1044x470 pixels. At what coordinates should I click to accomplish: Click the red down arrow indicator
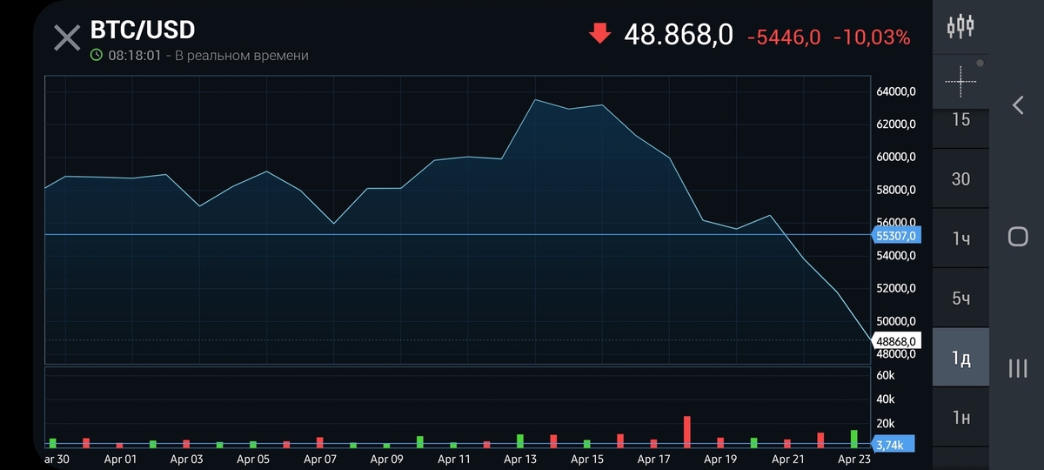coord(600,34)
